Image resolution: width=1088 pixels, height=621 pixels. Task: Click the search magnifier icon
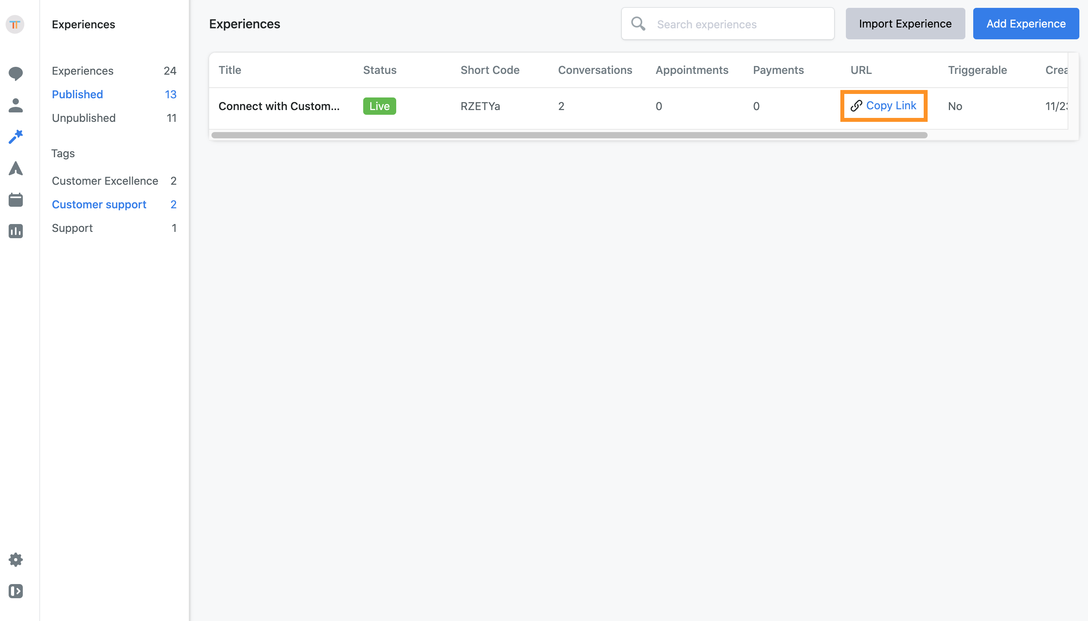tap(638, 24)
